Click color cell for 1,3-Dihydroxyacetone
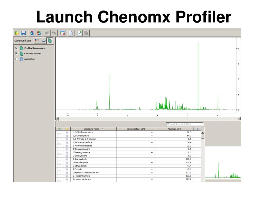The height and width of the screenshot is (197, 263). (59, 132)
